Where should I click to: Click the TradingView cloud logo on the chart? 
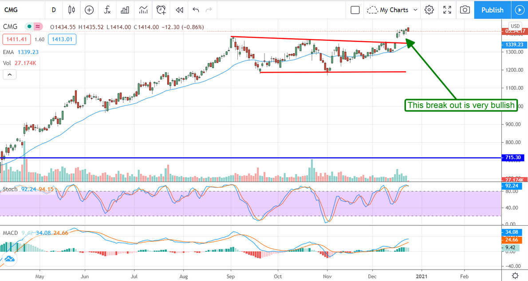[x=9, y=259]
